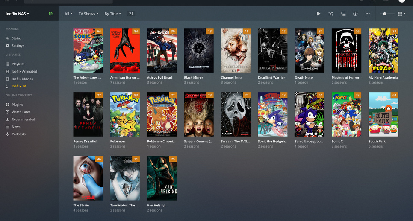This screenshot has height=221, width=413.
Task: Click the 21 item count badge
Action: pyautogui.click(x=131, y=14)
